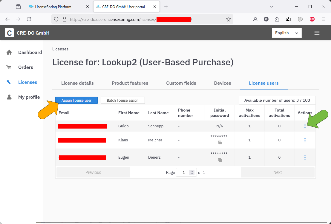Bookmark this page with the star

coord(229,19)
